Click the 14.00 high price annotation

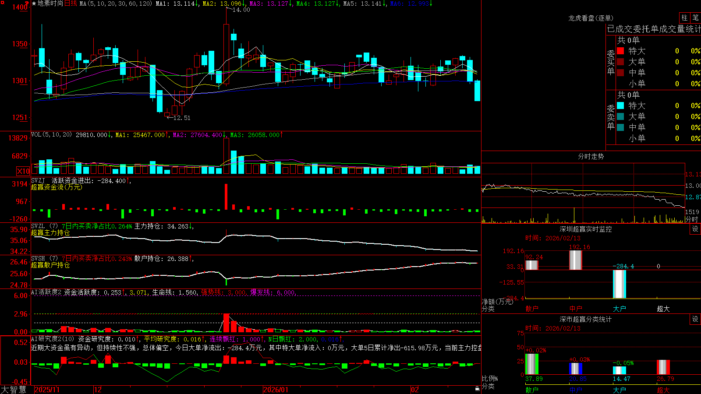[x=241, y=10]
